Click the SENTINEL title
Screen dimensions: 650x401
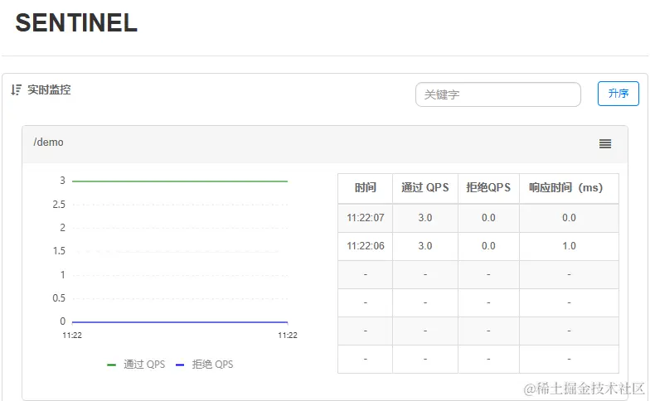tap(76, 22)
